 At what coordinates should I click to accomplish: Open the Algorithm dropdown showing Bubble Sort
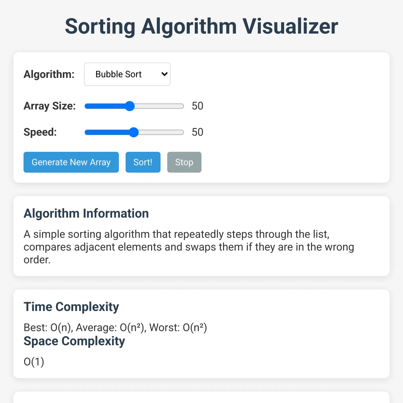pyautogui.click(x=127, y=74)
